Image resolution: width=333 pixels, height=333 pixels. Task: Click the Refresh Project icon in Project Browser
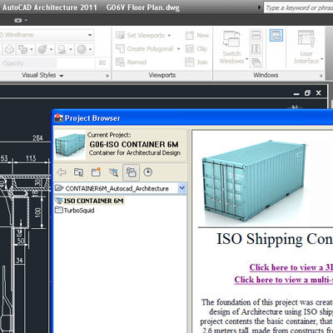tap(113, 172)
